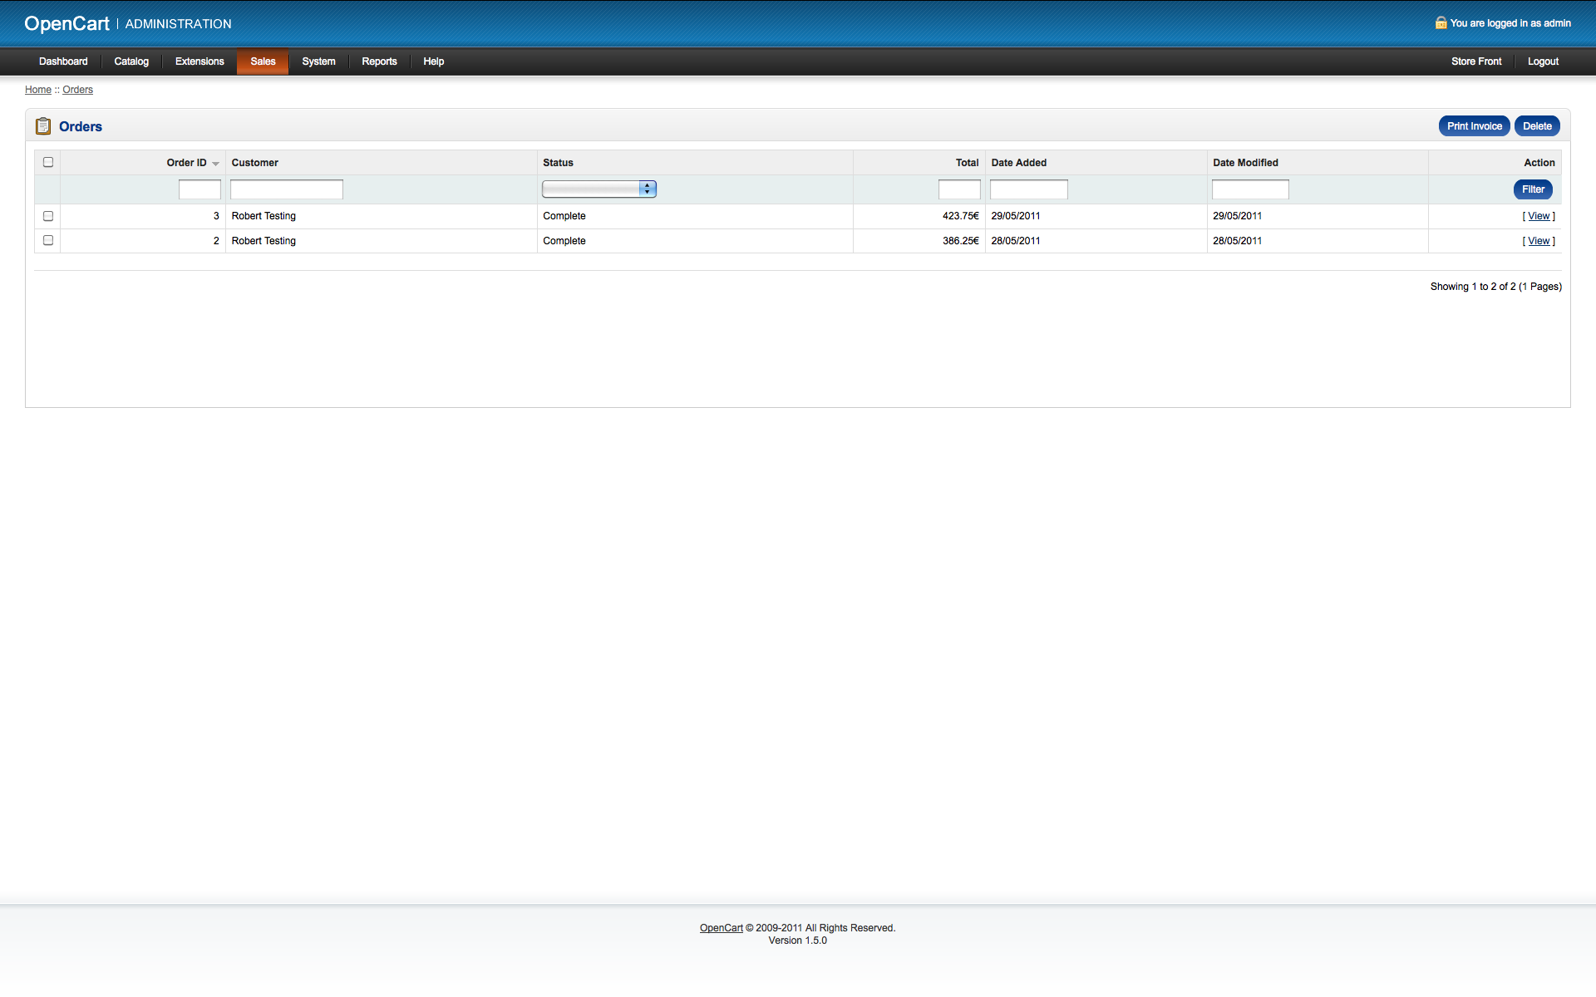Viewport: 1596px width, 997px height.
Task: View order 2 details
Action: 1539,241
